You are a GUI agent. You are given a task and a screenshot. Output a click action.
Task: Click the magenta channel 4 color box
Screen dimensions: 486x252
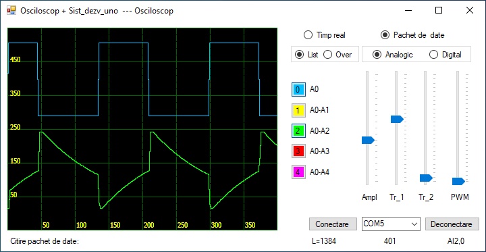[298, 172]
